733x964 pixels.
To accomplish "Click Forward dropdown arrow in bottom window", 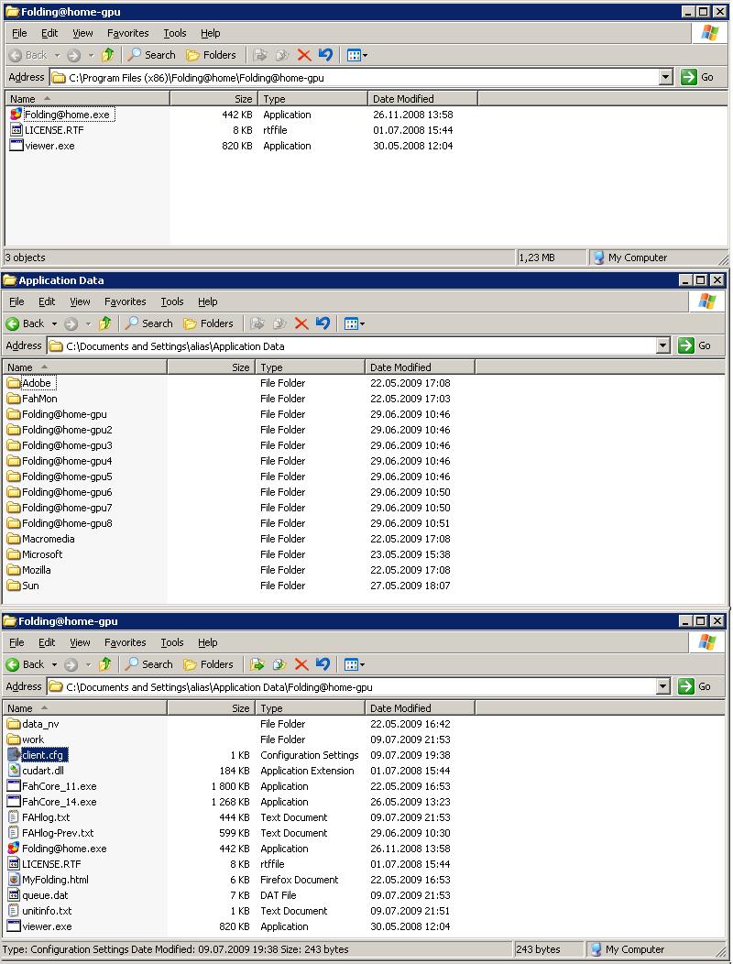I will pos(89,664).
